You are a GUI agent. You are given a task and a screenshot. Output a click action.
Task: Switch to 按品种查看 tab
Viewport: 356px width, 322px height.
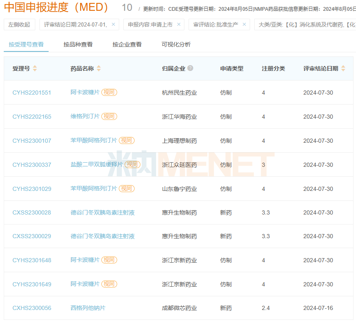pos(78,44)
